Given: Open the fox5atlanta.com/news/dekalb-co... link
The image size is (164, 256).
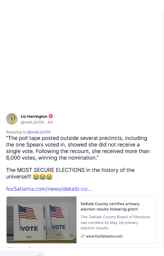Looking at the screenshot, I should (x=49, y=189).
